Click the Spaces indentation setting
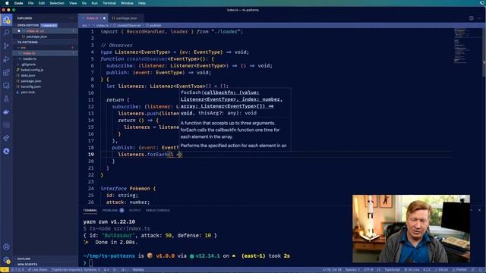Viewport: 486px width, 273px height. tap(352, 270)
